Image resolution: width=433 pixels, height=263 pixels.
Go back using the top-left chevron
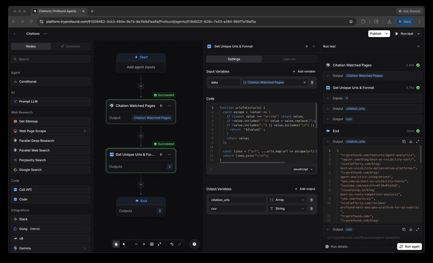coord(14,34)
